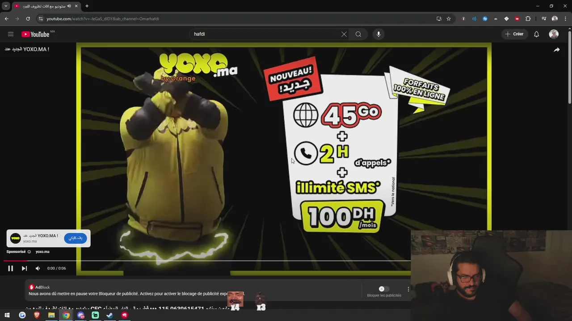Toggle Bloquer les publicités switch
The width and height of the screenshot is (572, 321).
click(384, 289)
